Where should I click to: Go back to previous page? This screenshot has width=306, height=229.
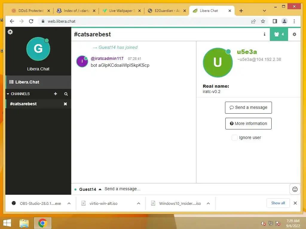[x=12, y=21]
